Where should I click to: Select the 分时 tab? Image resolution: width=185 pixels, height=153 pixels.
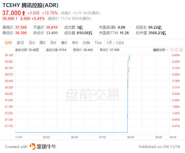coord(8,43)
